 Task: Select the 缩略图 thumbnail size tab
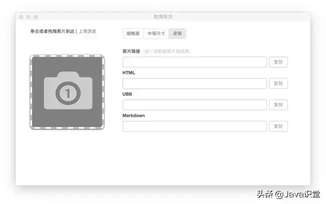[x=133, y=34]
